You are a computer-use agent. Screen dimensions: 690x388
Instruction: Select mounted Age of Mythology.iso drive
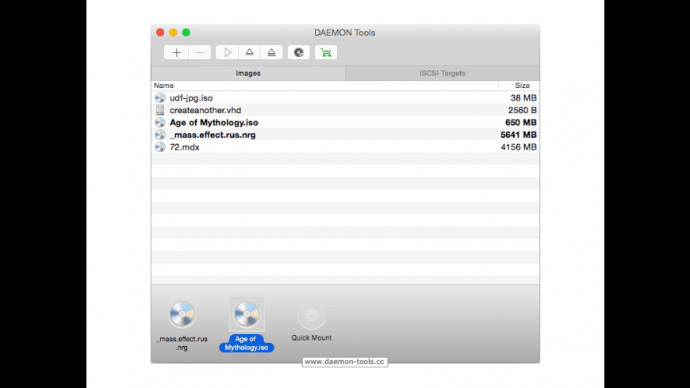(x=247, y=325)
